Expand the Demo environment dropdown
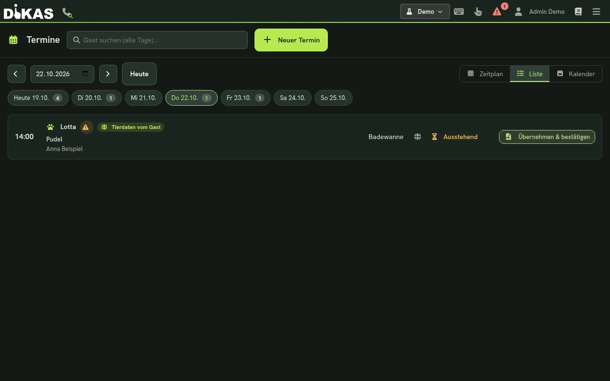 (x=425, y=11)
